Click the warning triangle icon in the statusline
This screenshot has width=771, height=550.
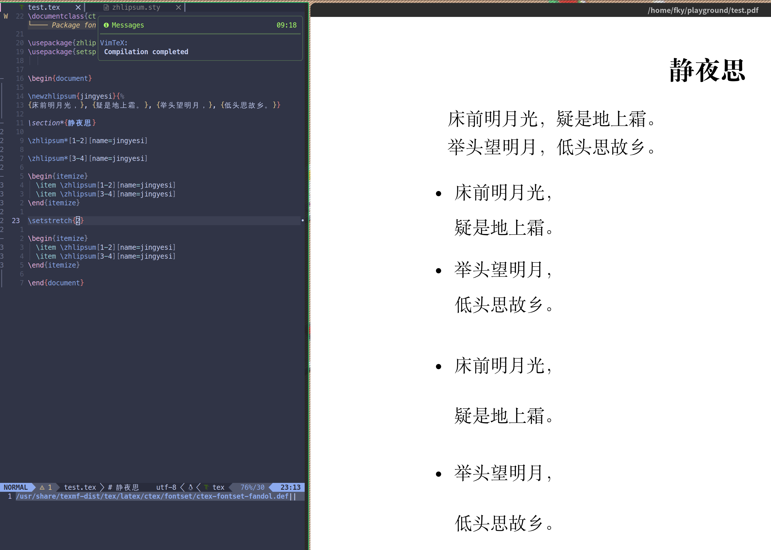click(41, 487)
